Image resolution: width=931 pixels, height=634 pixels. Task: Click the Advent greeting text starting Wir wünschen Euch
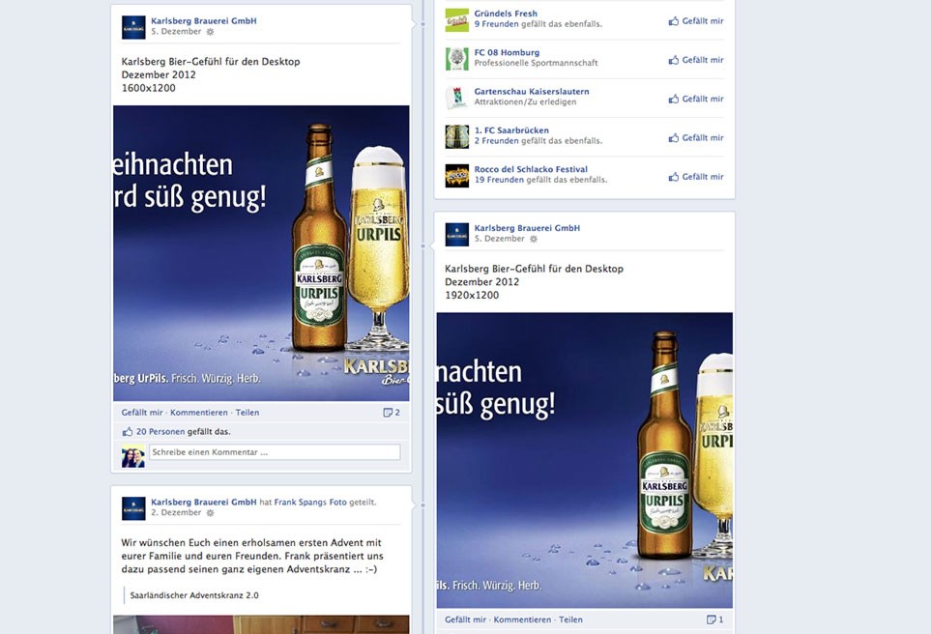[x=252, y=556]
